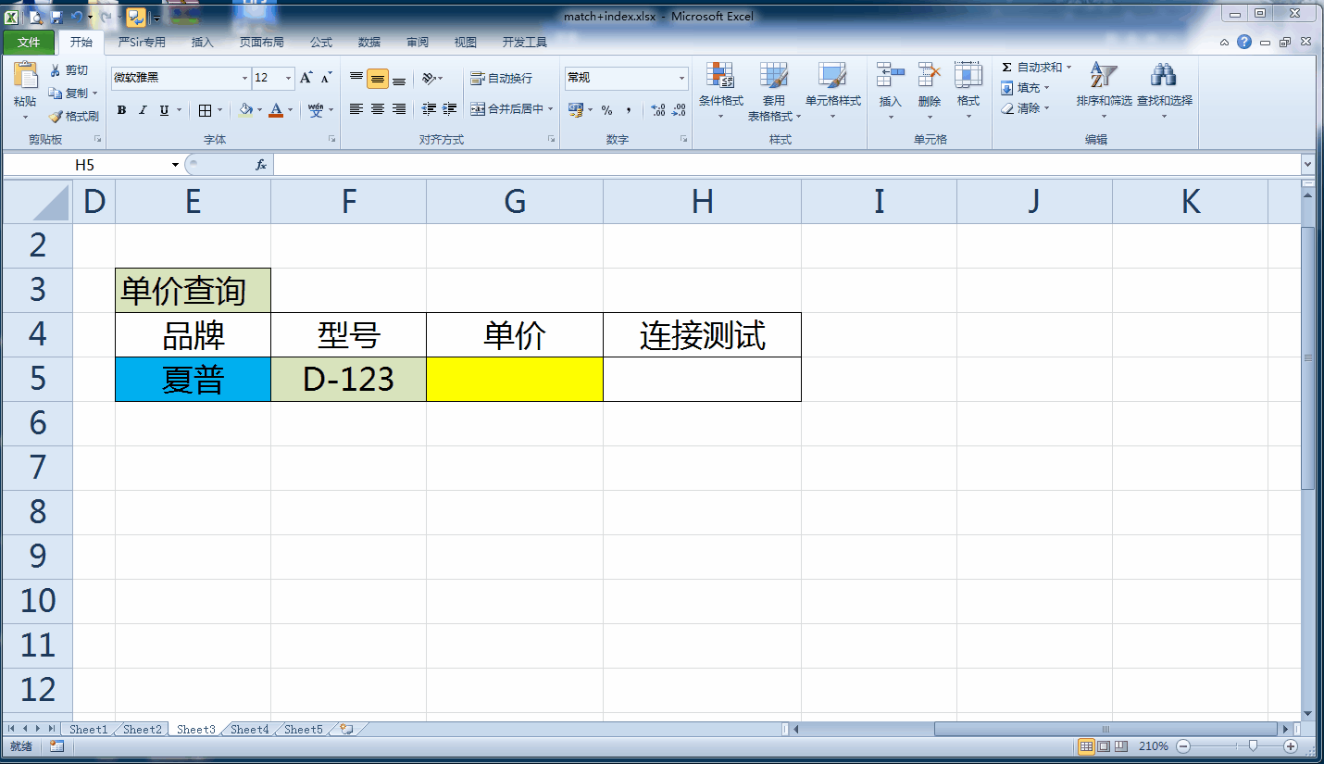
Task: Click the zoom slider handle in status bar
Action: 1253,746
